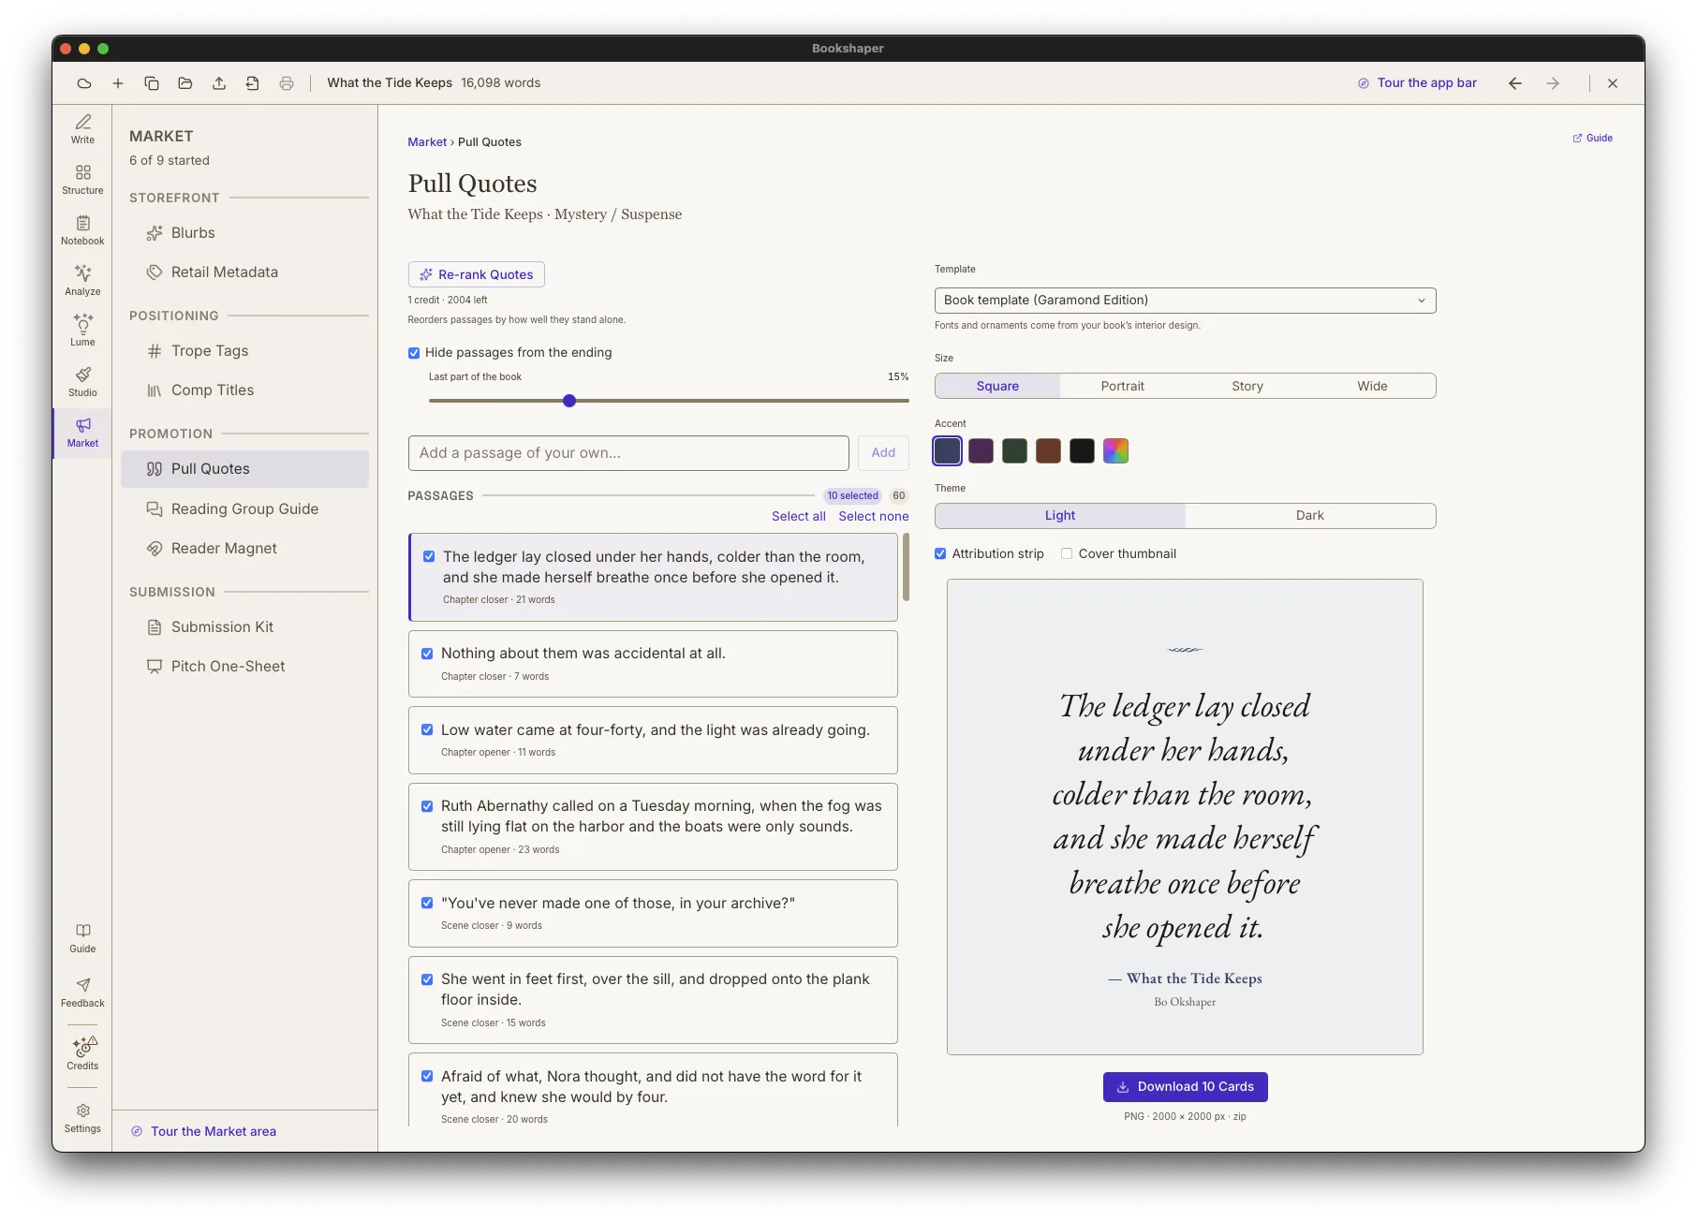Open Settings in sidebar
Image resolution: width=1697 pixels, height=1221 pixels.
click(82, 1118)
